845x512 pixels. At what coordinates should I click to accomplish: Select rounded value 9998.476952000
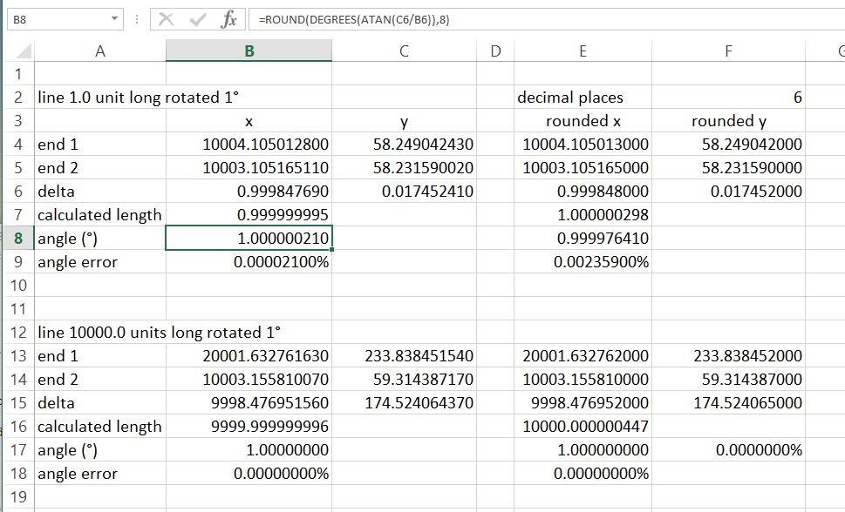583,402
